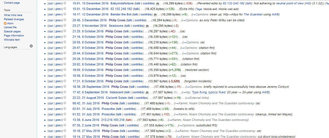The image size is (329, 138).
Task: Click the Languages settings gear icon
Action: [x=31, y=46]
